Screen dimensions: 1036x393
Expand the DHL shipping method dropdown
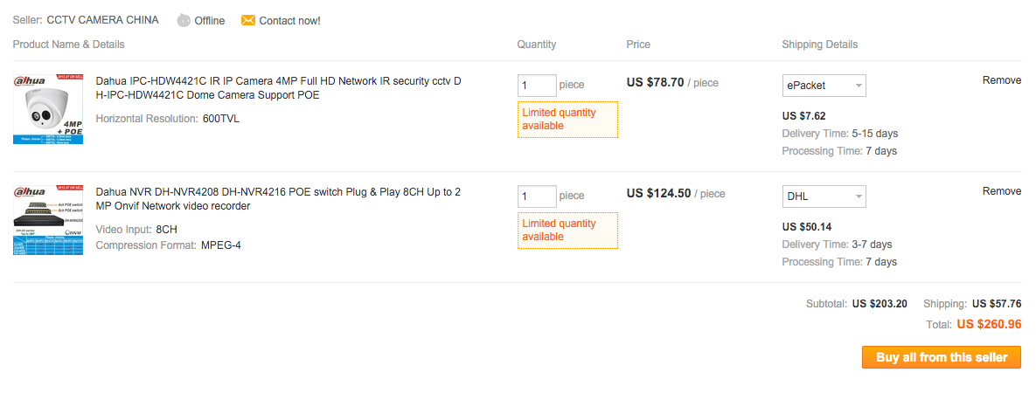(x=824, y=196)
